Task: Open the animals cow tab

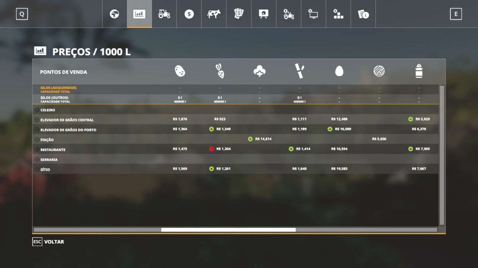Action: [214, 14]
